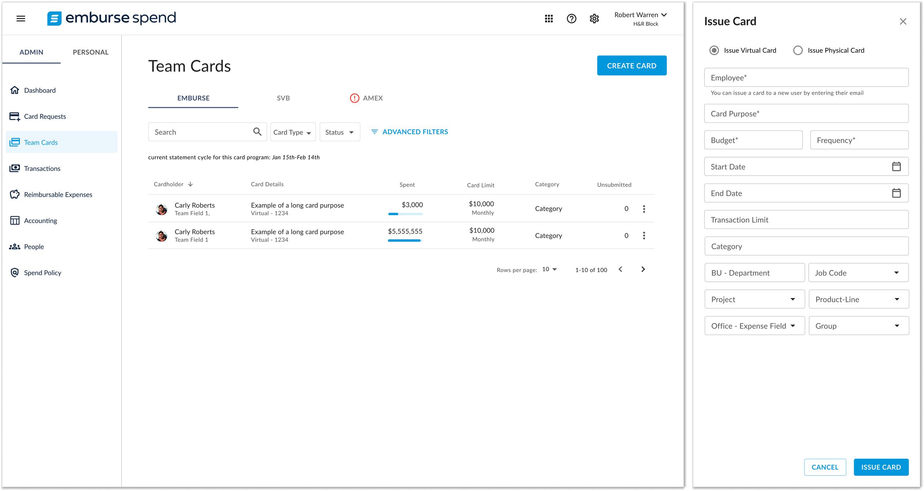Click spent progress bar for $5,555,555 row
This screenshot has width=924, height=491.
[404, 241]
